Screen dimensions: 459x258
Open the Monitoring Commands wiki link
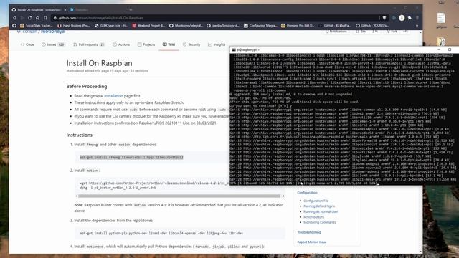[320, 222]
